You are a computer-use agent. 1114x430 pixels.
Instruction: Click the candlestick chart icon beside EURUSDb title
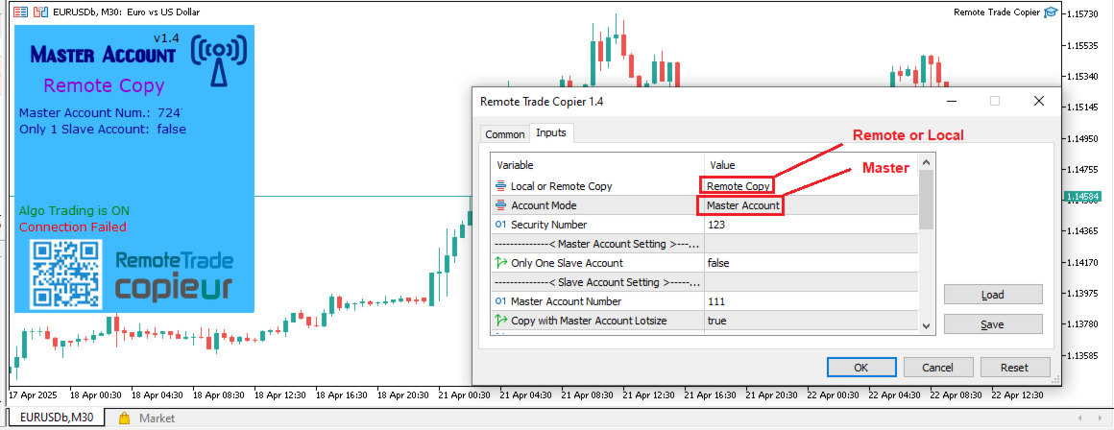40,12
